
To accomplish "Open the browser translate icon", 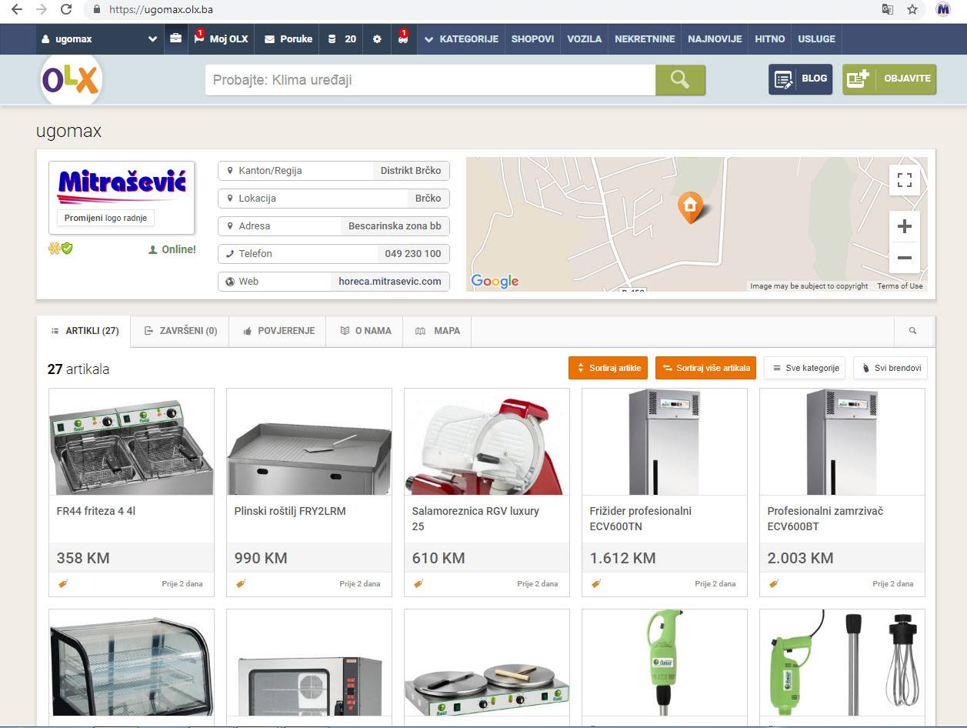I will click(x=888, y=9).
